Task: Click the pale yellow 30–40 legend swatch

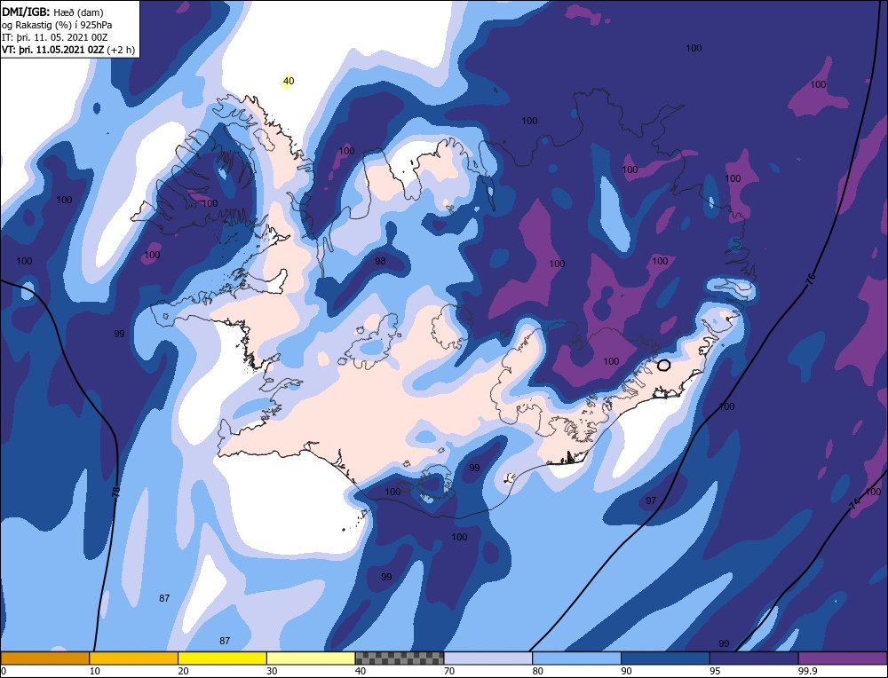Action: coord(311,658)
